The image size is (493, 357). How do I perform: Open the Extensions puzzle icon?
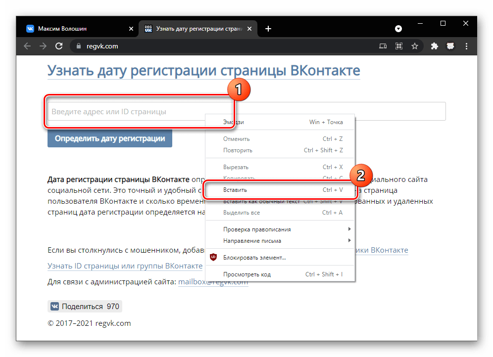(x=435, y=46)
